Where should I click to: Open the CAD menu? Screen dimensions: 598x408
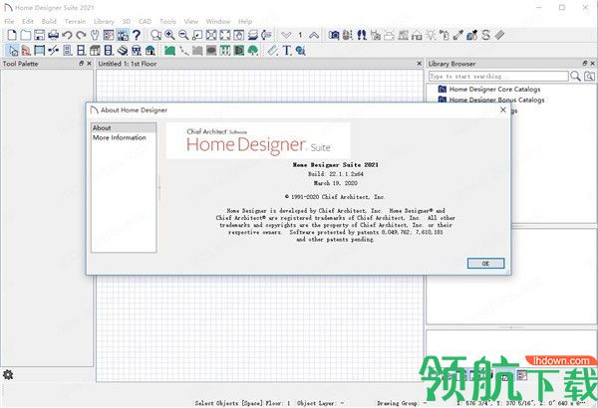[x=145, y=21]
